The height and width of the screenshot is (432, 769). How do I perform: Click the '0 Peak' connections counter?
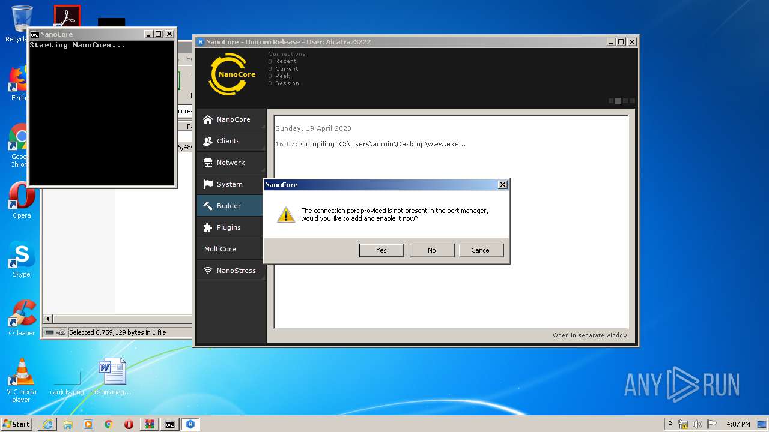(x=279, y=76)
